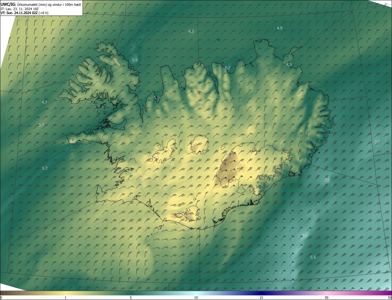392x300 pixels.
Task: Click the 3.7 value label on the map
Action: point(42,125)
